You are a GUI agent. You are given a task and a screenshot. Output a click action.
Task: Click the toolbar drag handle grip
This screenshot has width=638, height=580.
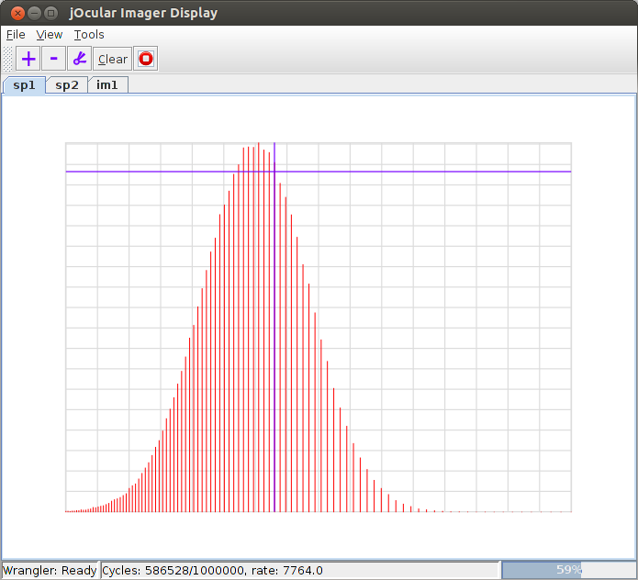coord(8,59)
